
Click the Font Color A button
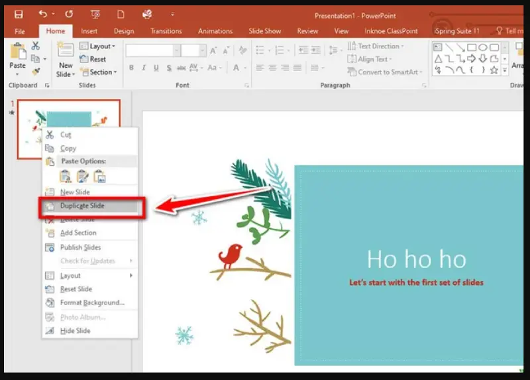pos(236,68)
